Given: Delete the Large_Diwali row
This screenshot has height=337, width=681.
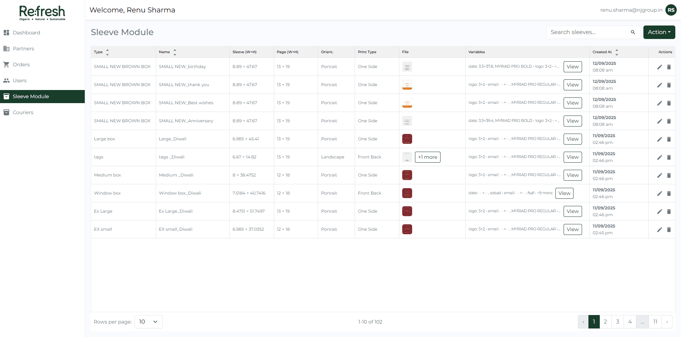Looking at the screenshot, I should point(669,139).
